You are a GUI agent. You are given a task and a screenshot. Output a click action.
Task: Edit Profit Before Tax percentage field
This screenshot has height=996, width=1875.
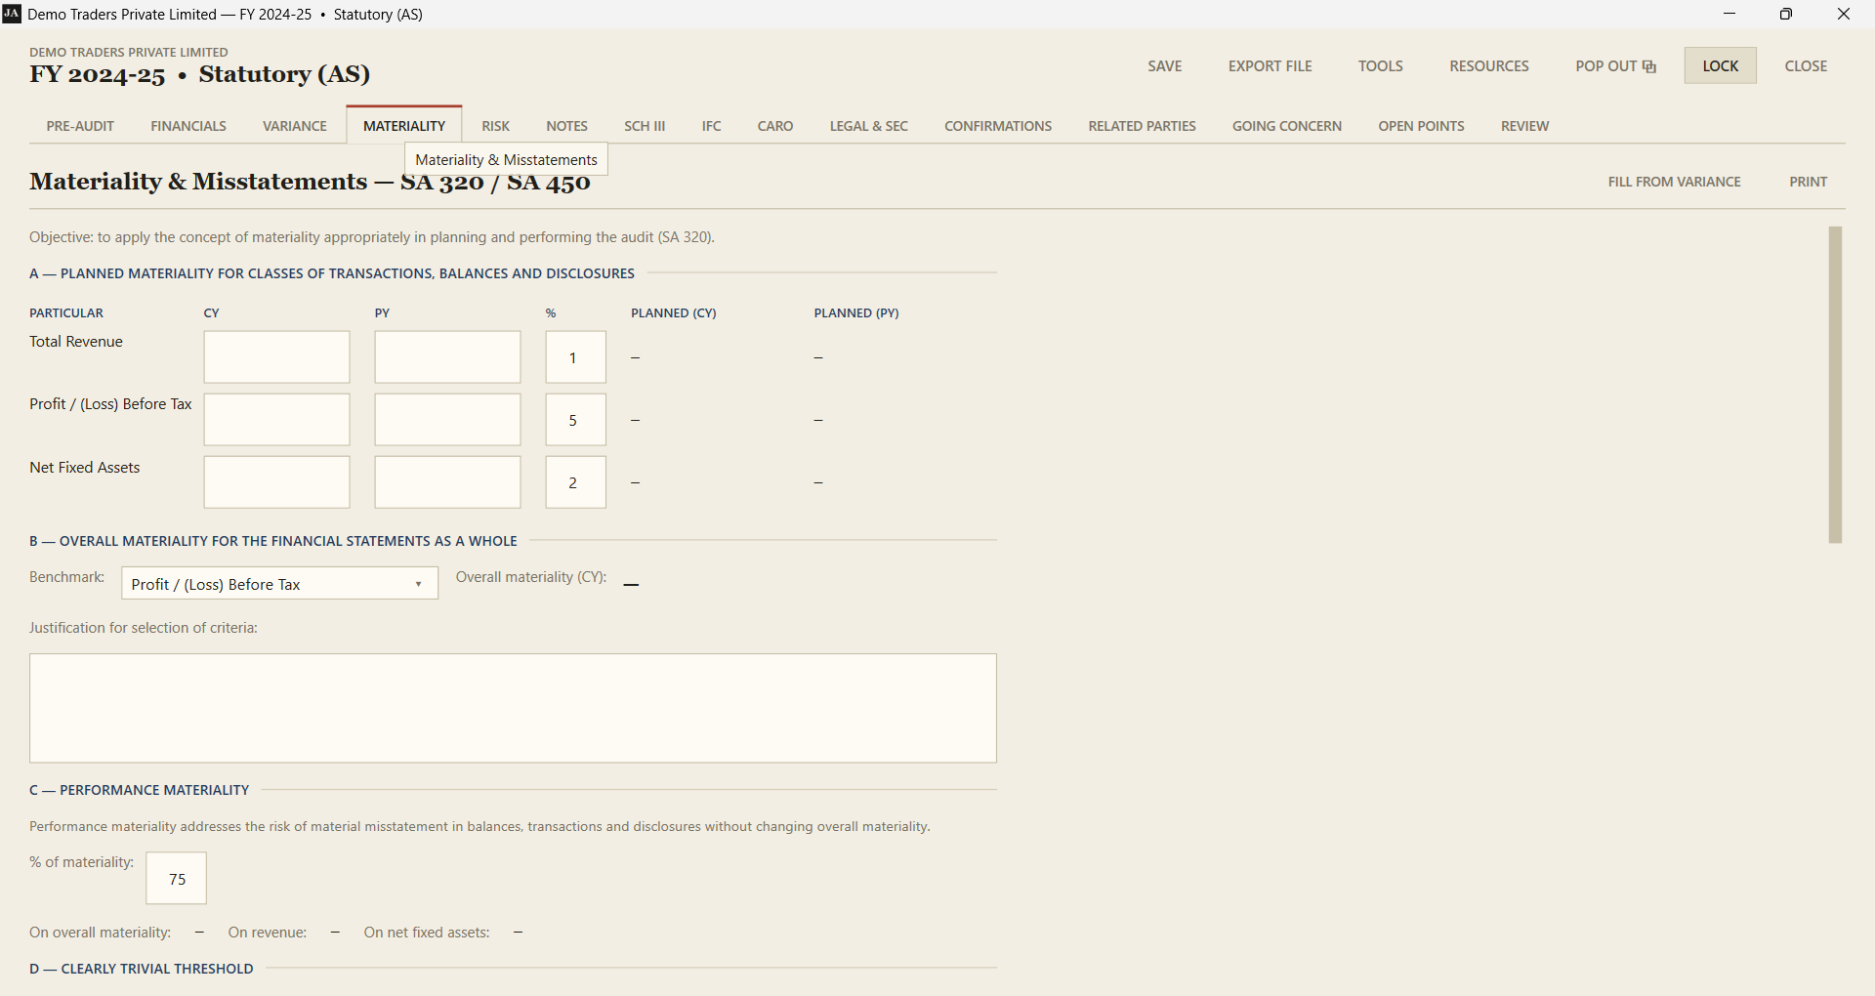tap(576, 420)
